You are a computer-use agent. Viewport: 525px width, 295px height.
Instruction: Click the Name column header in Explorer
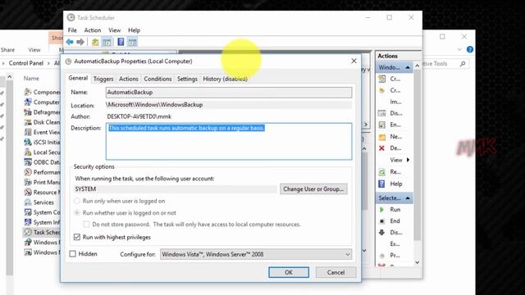(31, 79)
